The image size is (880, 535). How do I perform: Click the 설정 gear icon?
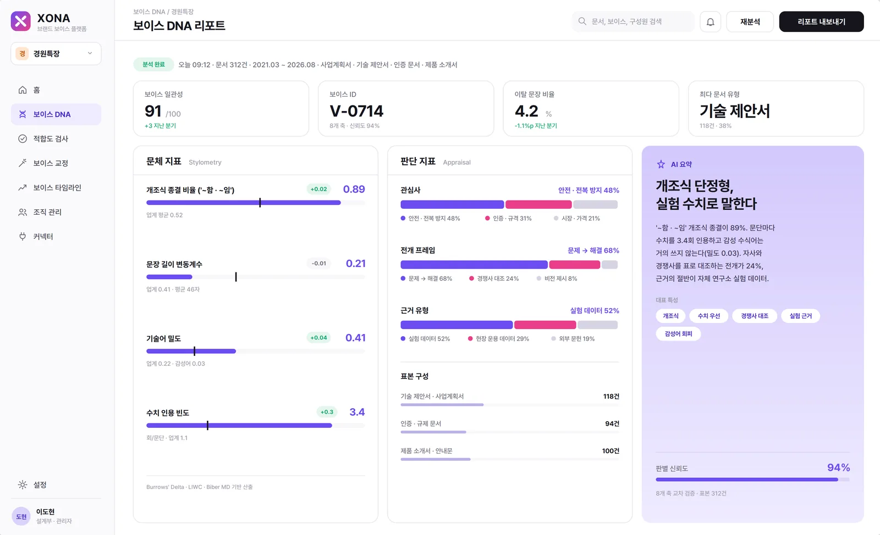(x=23, y=484)
